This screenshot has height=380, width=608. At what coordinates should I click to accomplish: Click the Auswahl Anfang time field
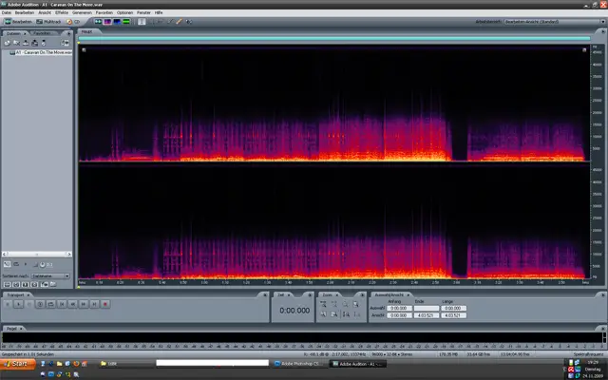pos(399,308)
